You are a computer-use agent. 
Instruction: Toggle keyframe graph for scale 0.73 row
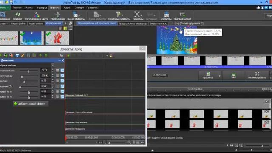coord(62,81)
